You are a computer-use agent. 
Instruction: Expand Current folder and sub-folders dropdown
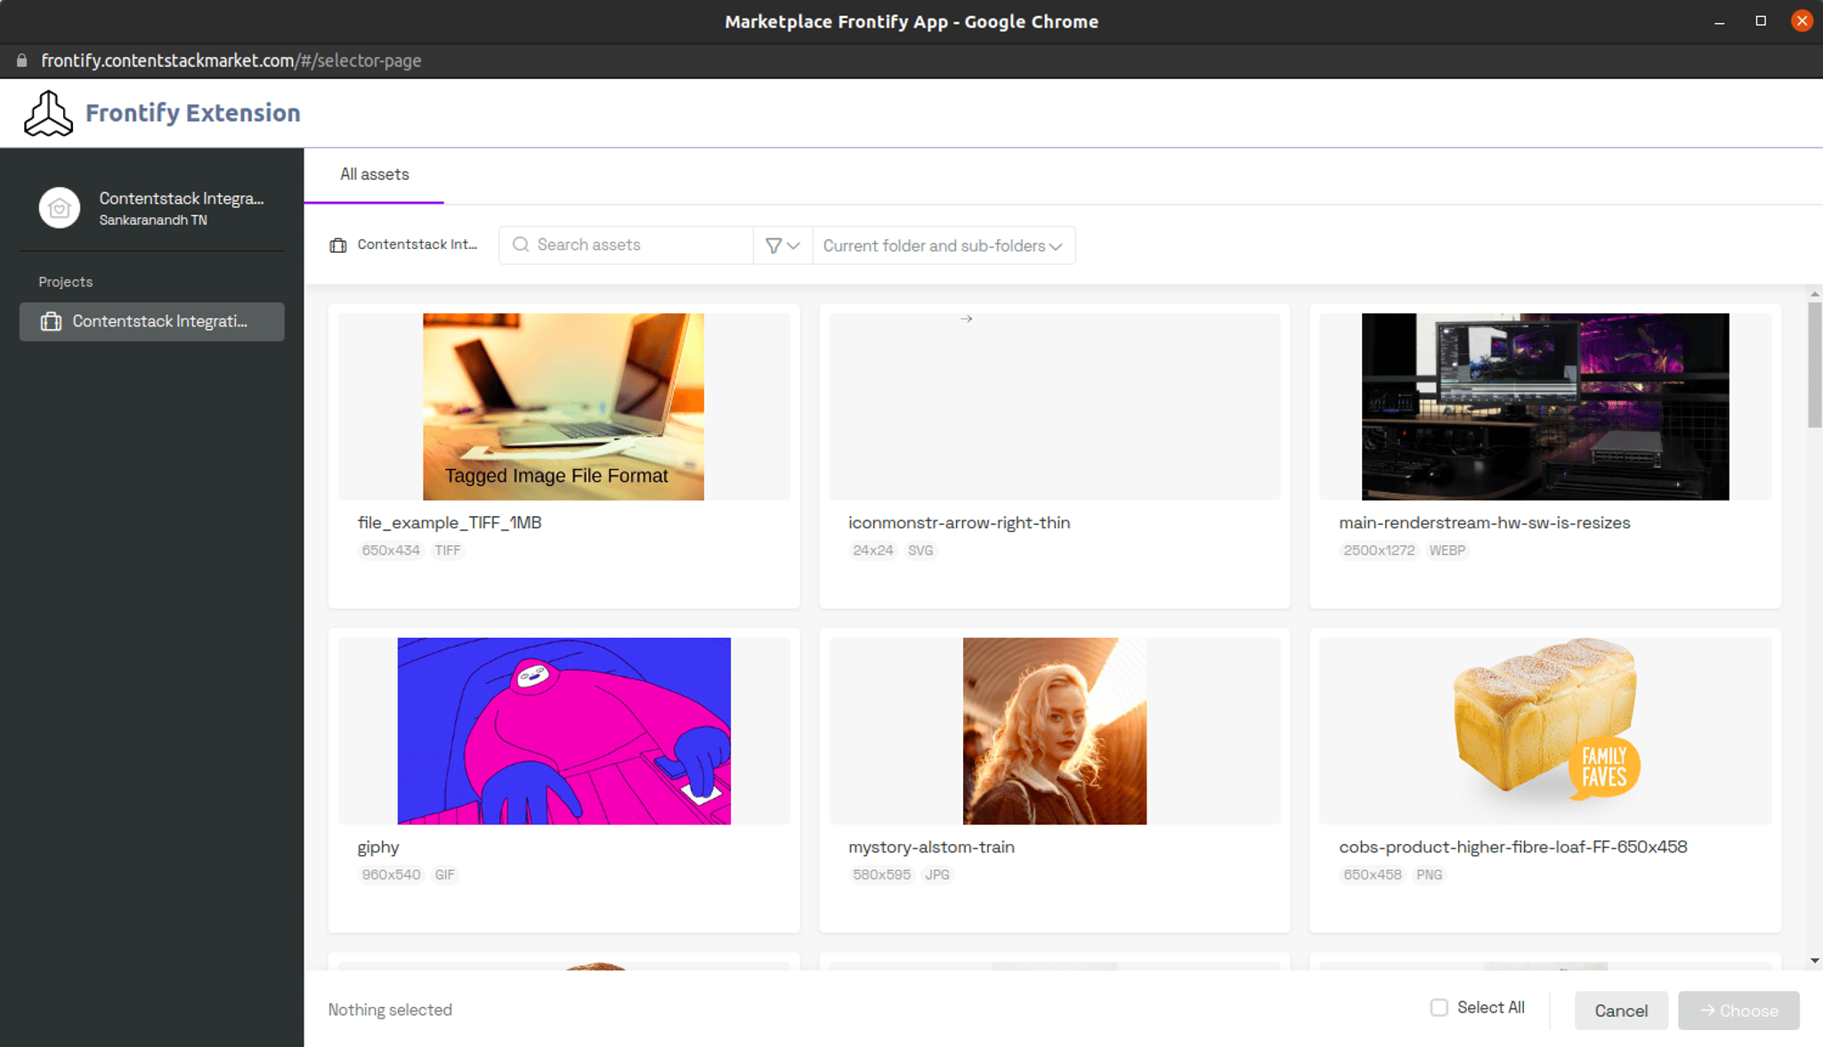coord(944,246)
